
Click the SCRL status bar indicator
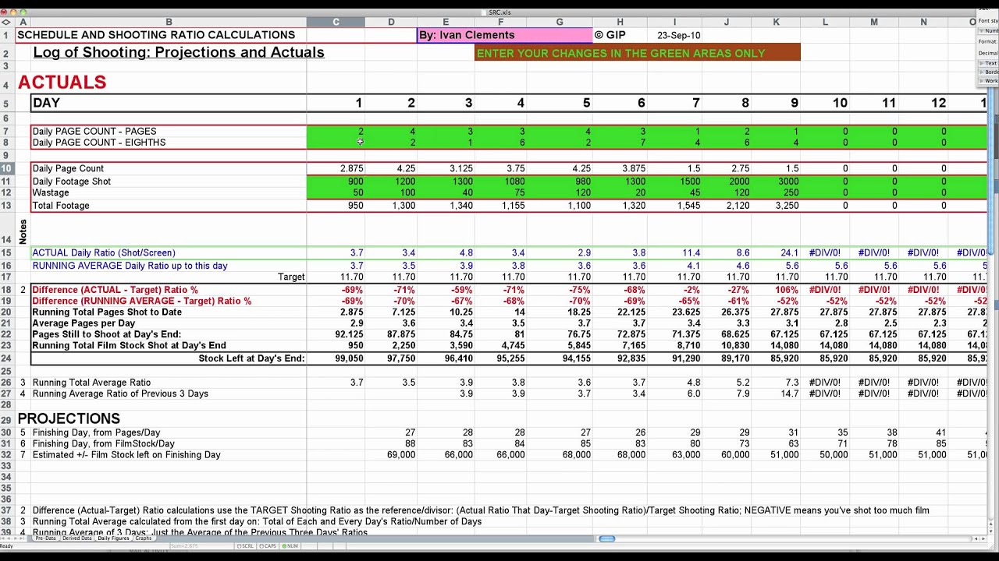245,546
